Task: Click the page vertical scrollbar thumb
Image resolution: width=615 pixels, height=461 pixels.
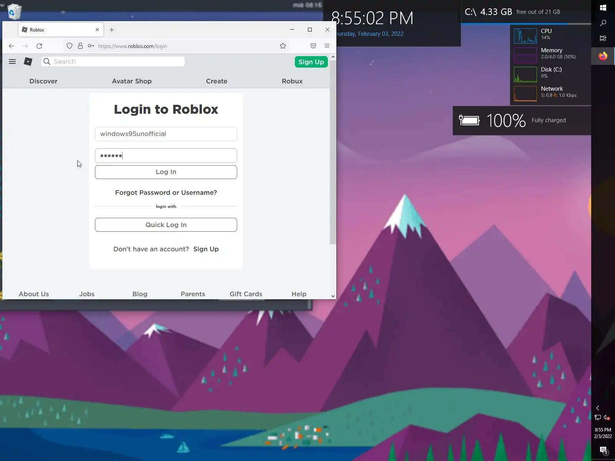Action: click(333, 152)
